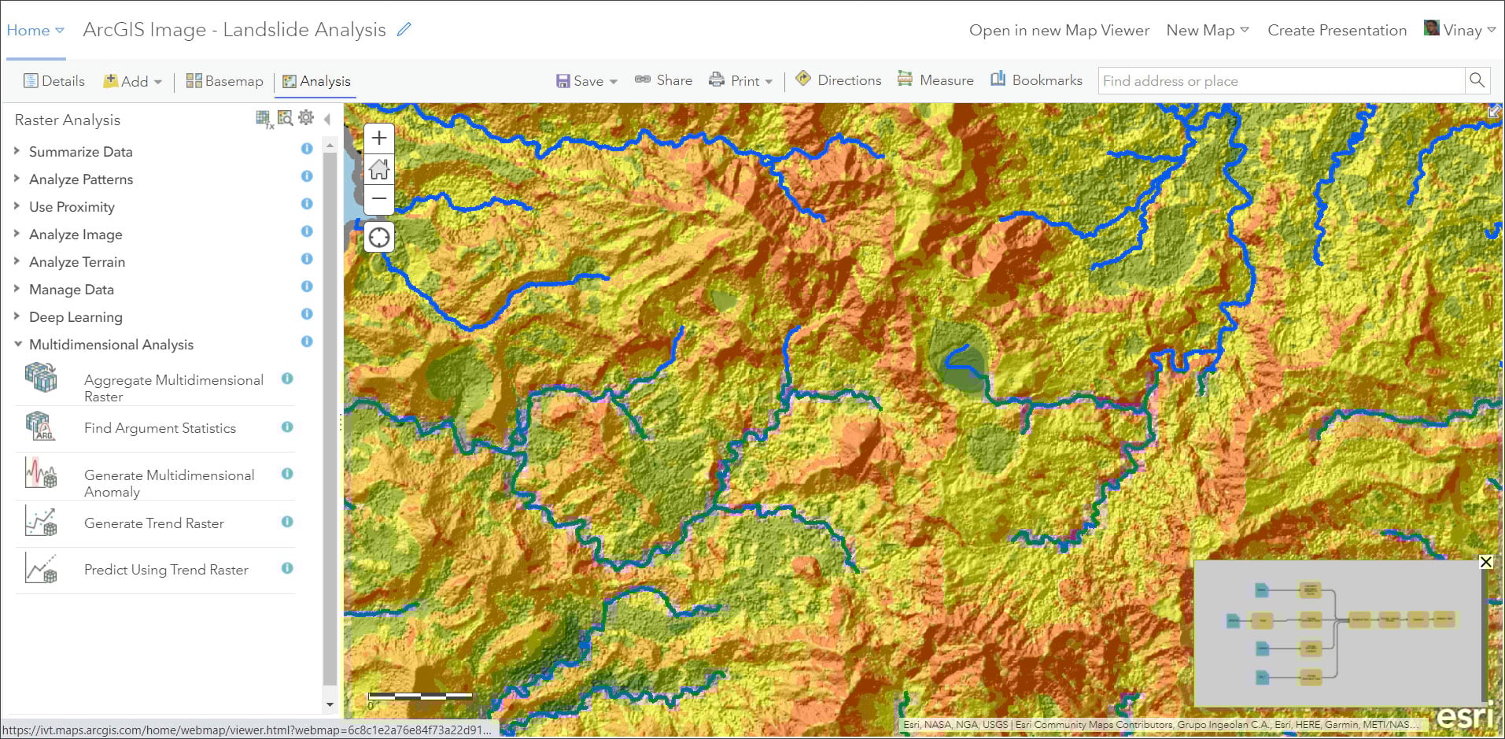Expand the Deep Learning category
1505x739 pixels.
tap(17, 316)
